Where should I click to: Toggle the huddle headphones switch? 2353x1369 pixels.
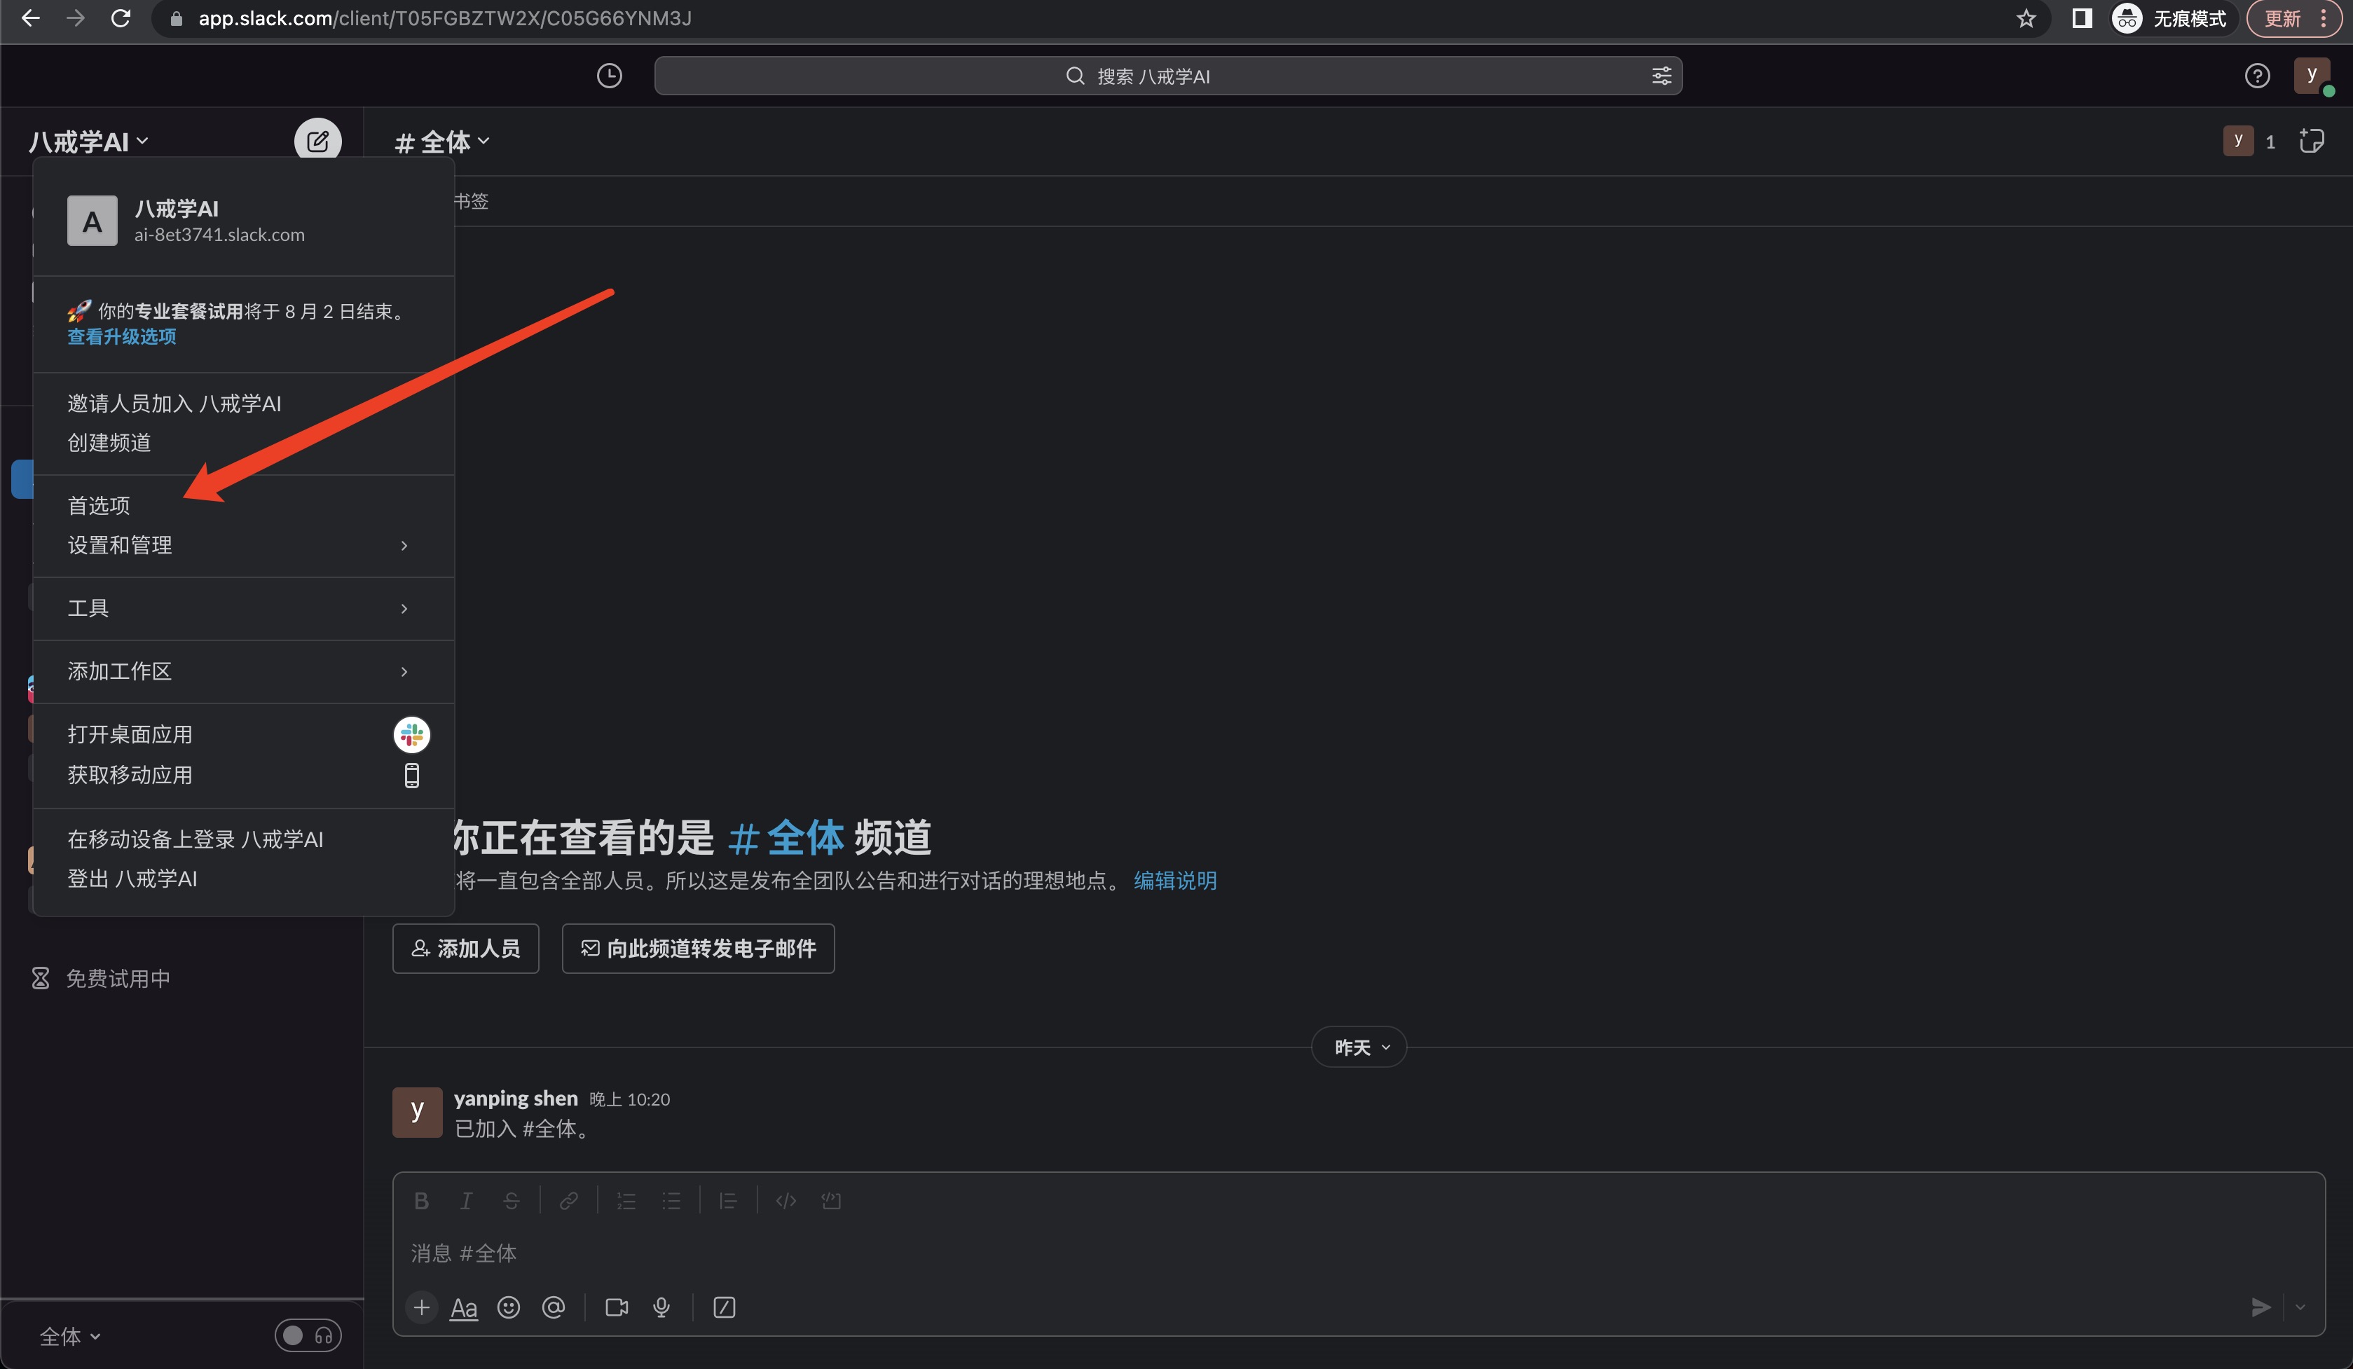[308, 1335]
